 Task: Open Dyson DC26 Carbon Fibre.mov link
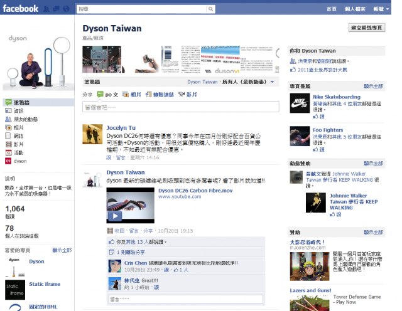[195, 191]
